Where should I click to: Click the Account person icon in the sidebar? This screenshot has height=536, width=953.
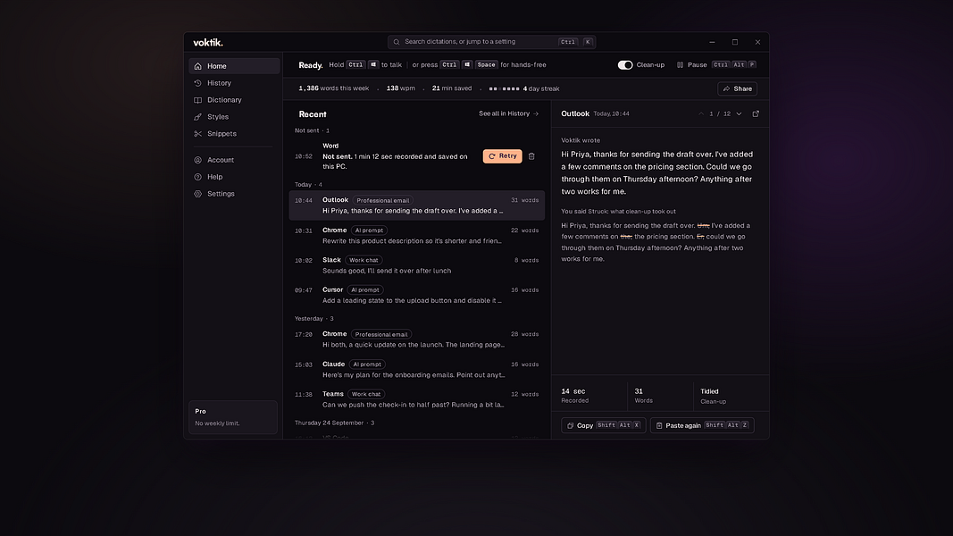pyautogui.click(x=197, y=160)
